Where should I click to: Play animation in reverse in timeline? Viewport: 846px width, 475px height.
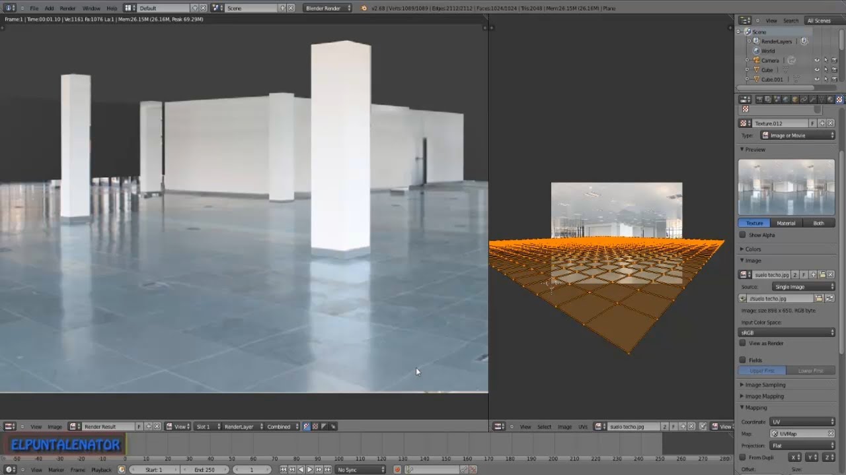click(301, 470)
